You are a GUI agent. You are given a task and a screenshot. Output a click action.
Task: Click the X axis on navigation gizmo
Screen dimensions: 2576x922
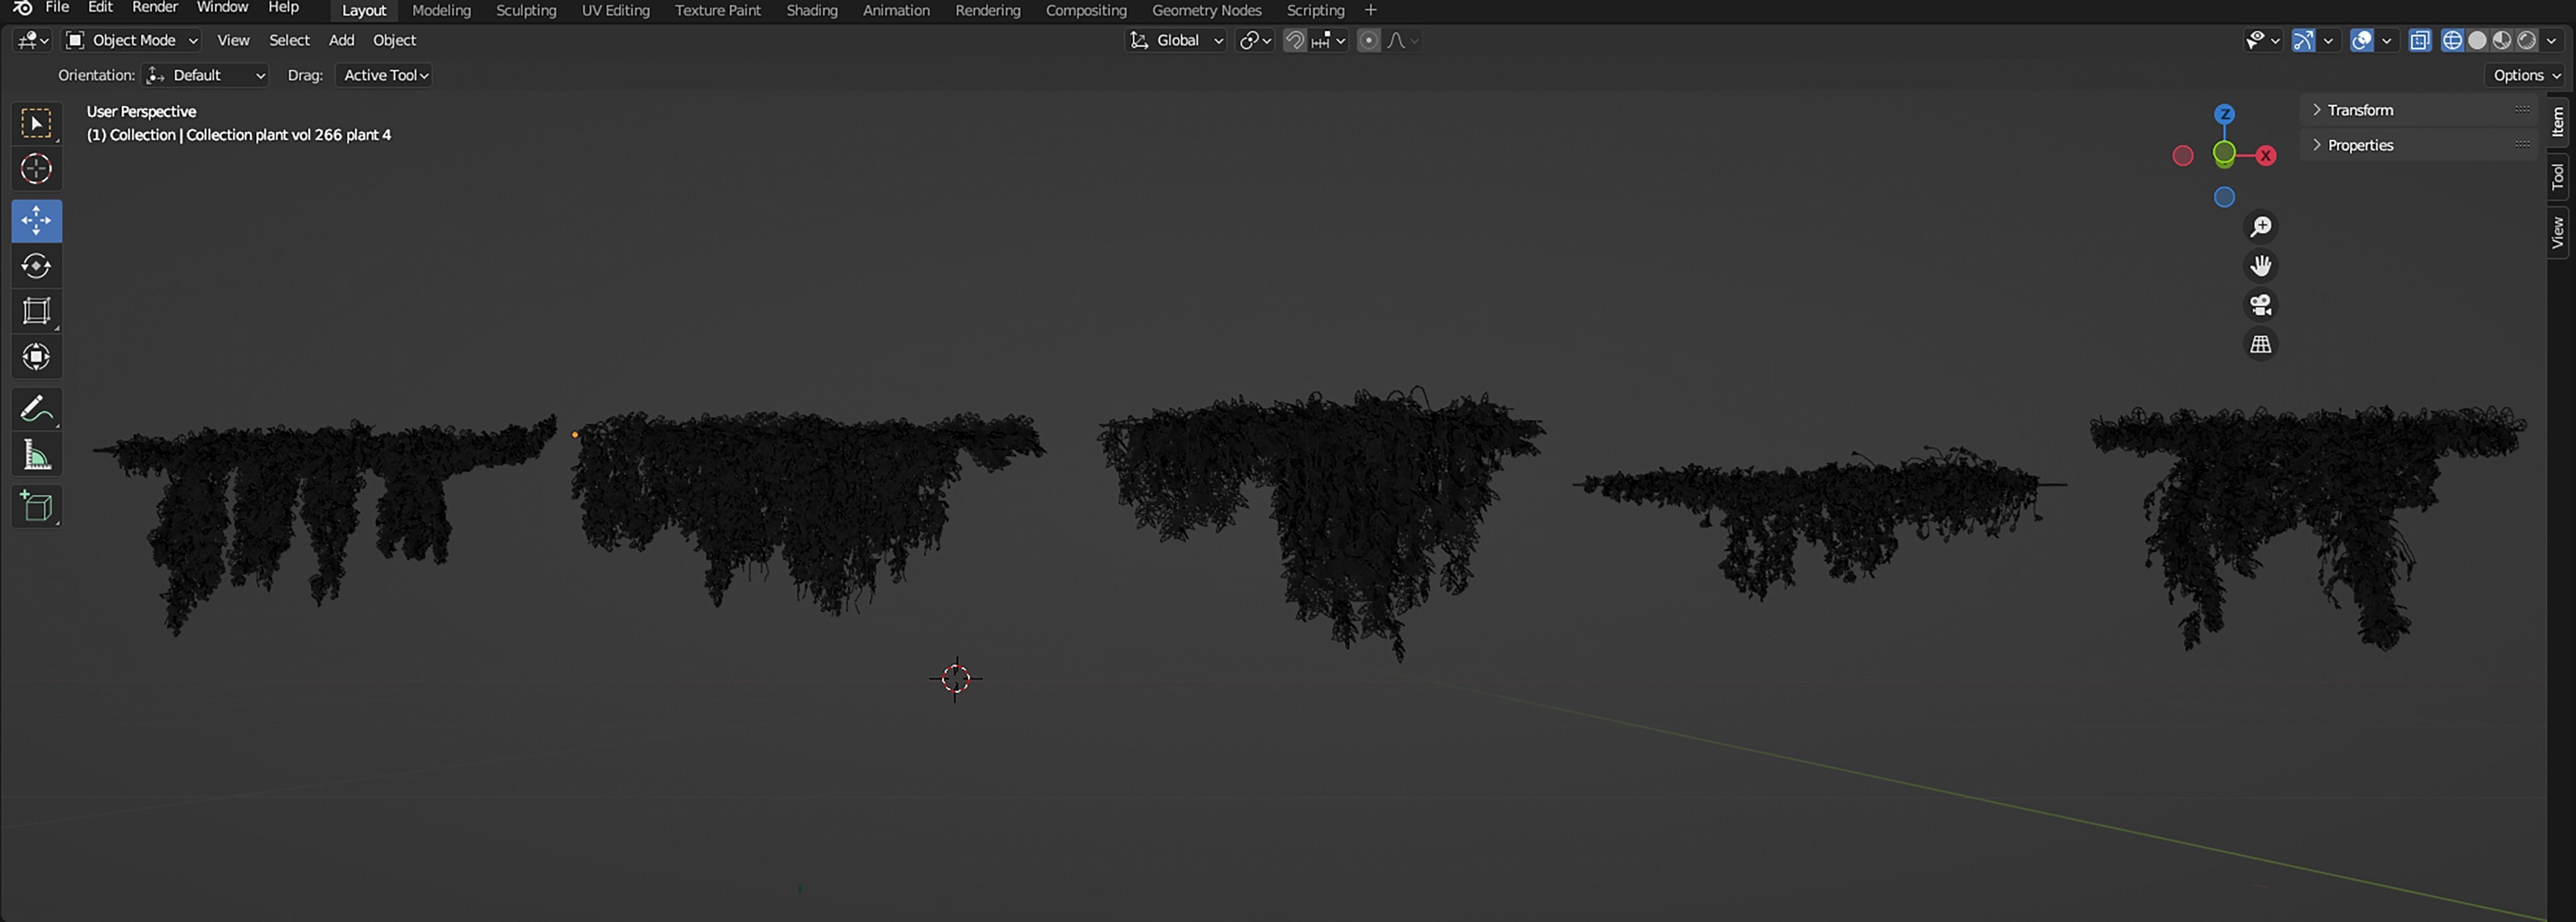2266,155
